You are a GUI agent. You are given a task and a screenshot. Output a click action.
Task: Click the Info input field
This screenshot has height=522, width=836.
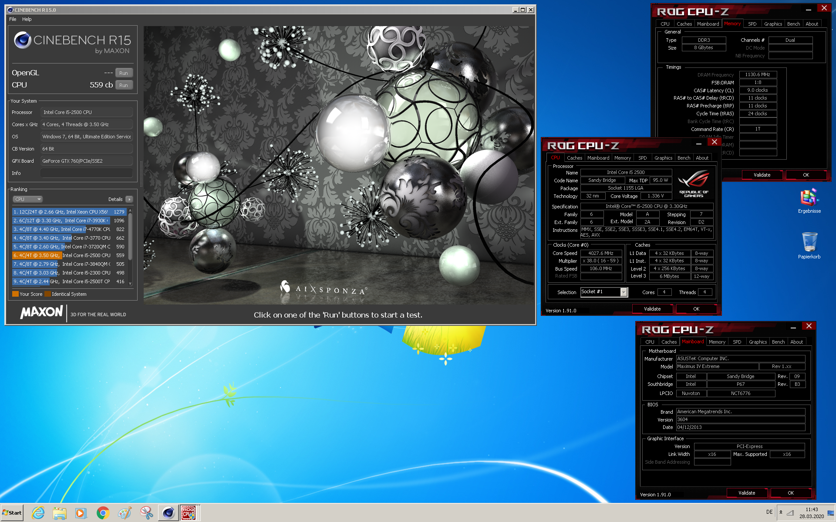[x=87, y=173]
